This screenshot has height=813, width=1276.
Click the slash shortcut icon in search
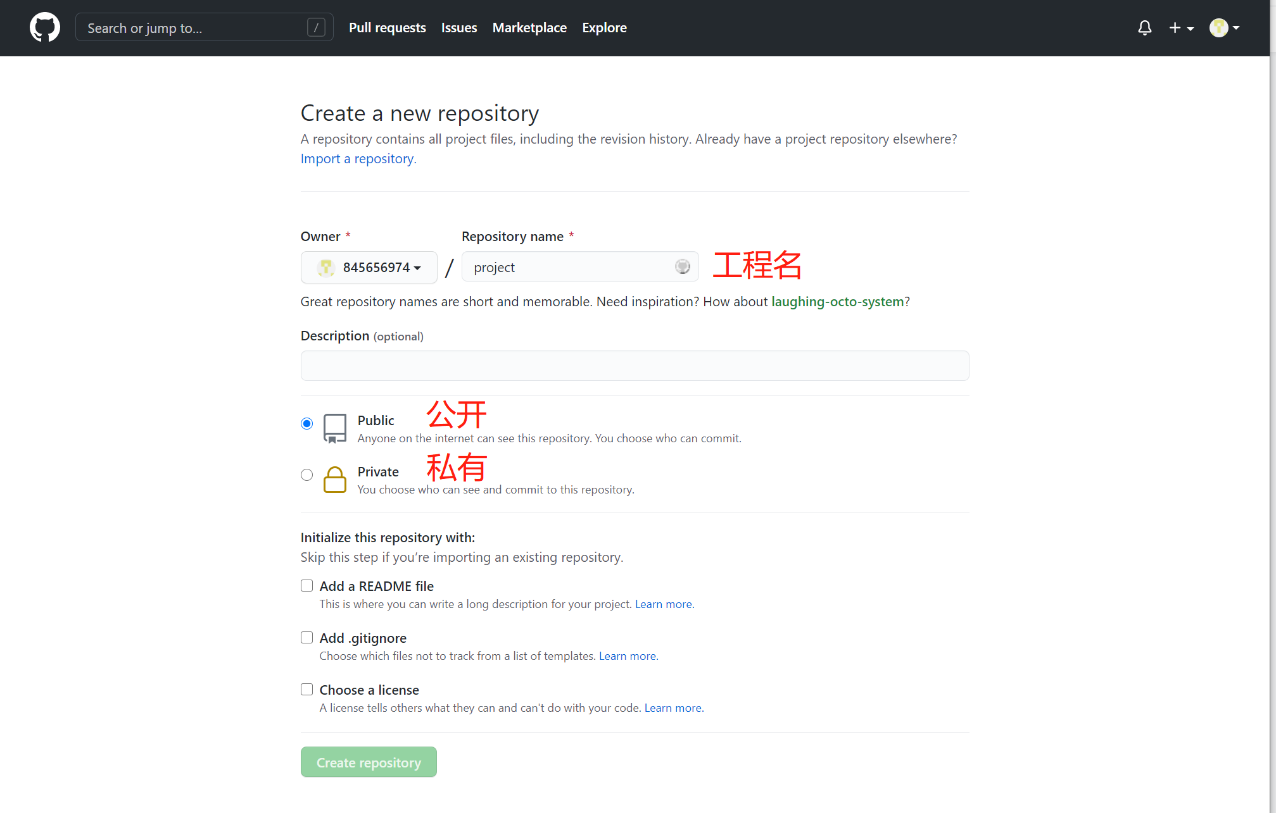pos(316,28)
